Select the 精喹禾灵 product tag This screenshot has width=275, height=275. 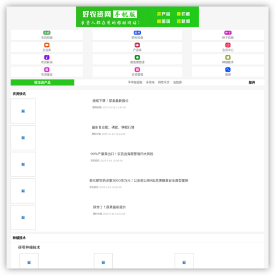(x=164, y=82)
